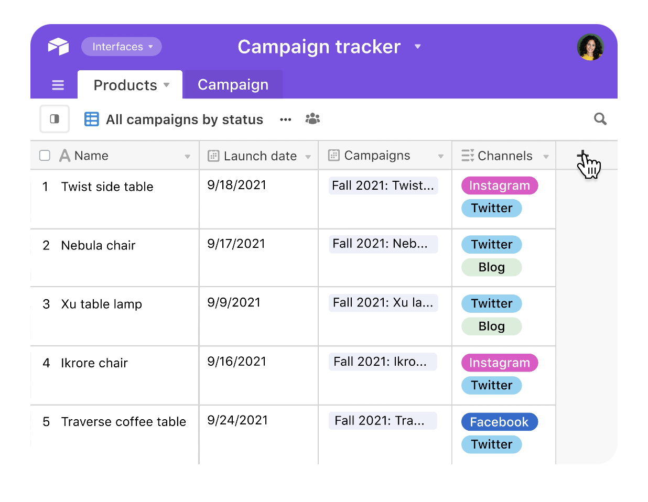
Task: Open linked record Fall 2021: Ikro...
Action: point(383,362)
